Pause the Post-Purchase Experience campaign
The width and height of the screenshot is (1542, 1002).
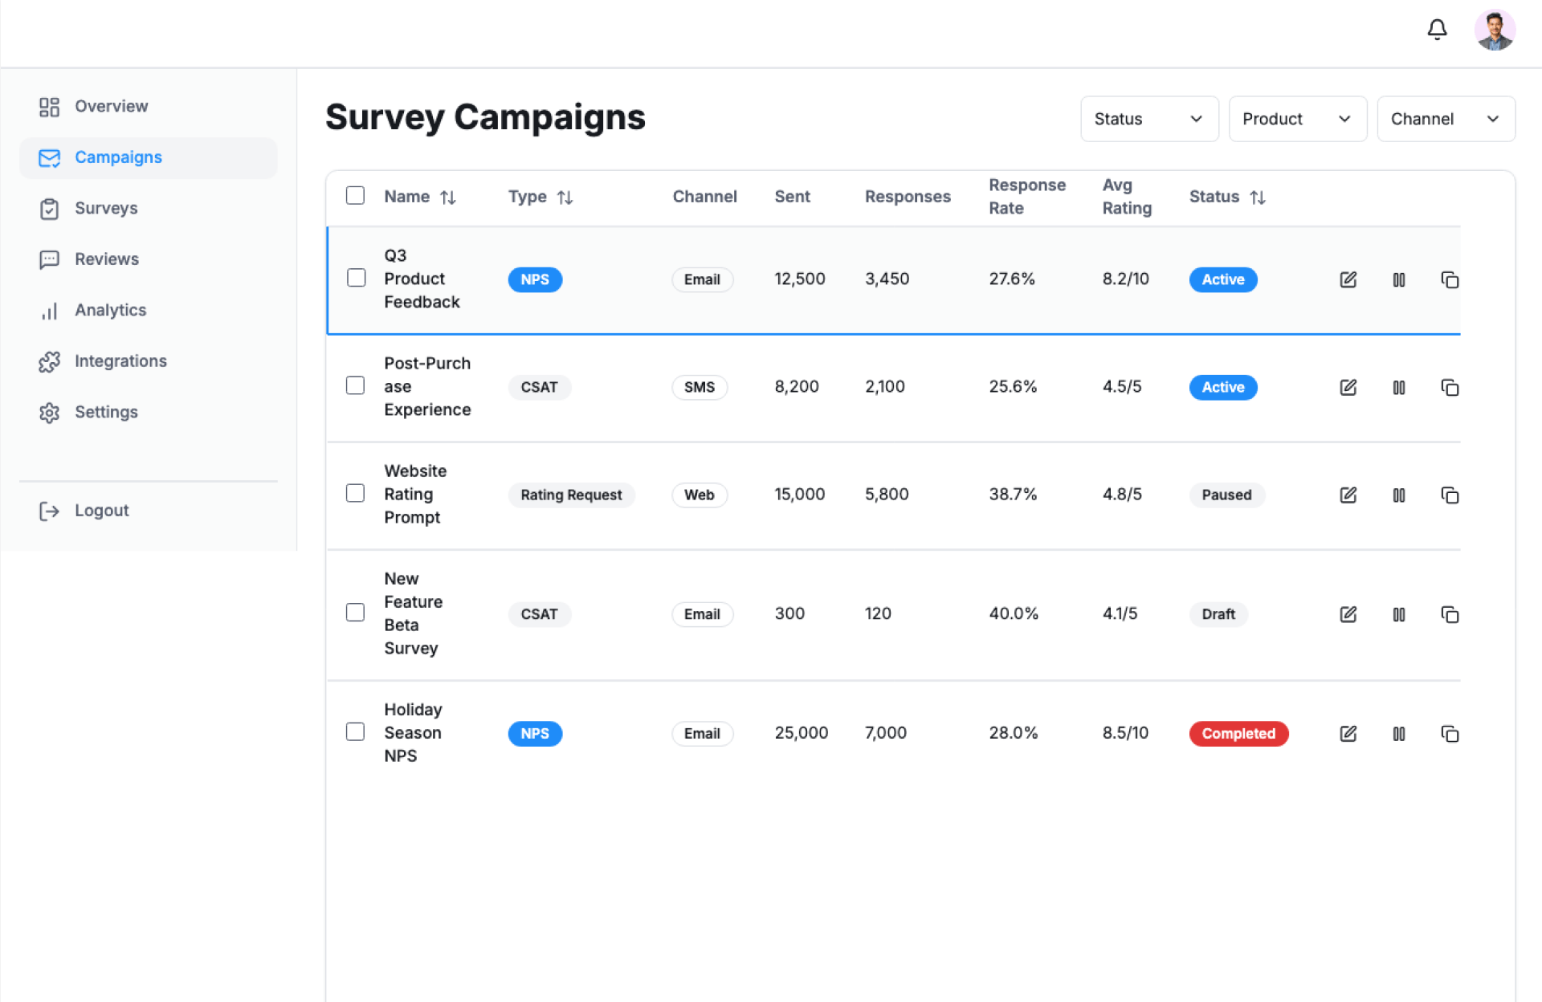(x=1398, y=387)
